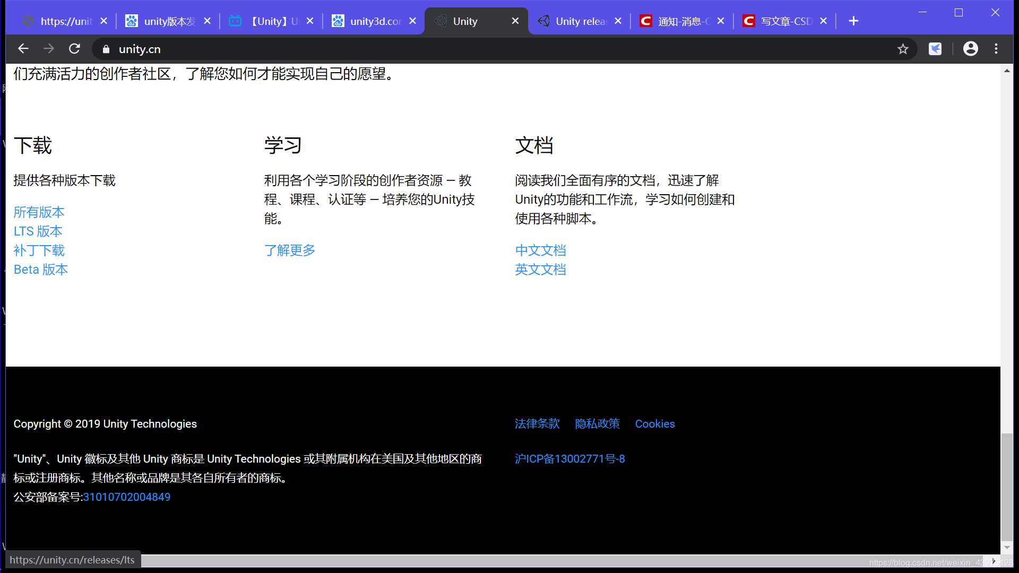Close the unity版本发 tab

[x=207, y=21]
